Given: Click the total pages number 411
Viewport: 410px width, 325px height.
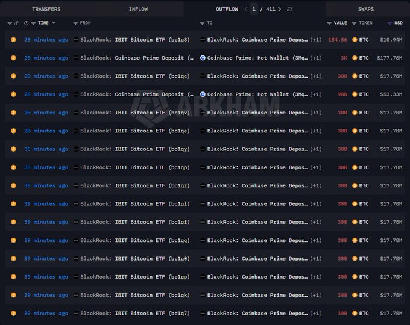Looking at the screenshot, I should coord(271,9).
